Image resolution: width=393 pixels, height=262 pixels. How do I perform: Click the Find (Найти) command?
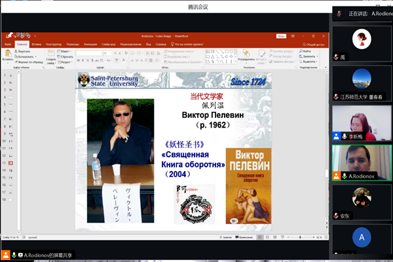pos(305,51)
